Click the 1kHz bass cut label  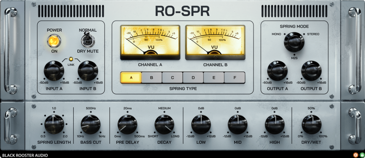[101, 136]
